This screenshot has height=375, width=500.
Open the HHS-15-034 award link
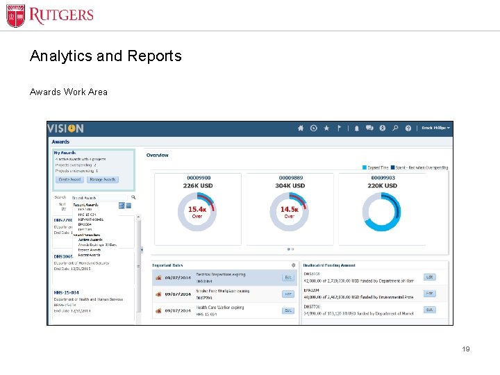pyautogui.click(x=67, y=292)
